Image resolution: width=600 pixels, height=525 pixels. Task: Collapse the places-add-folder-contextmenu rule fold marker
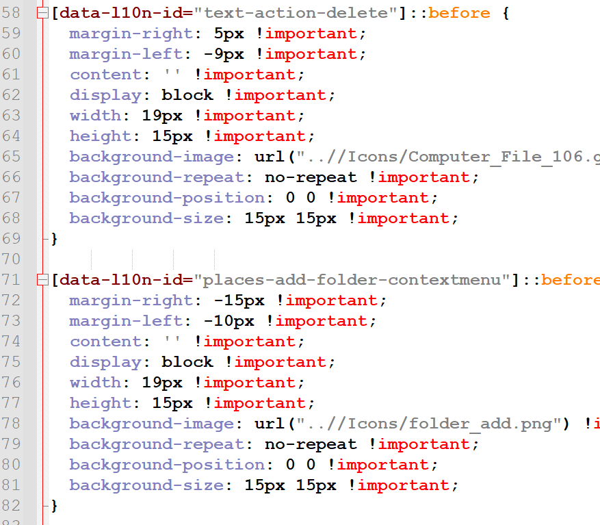tap(42, 280)
